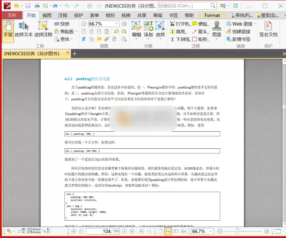
Task: Open the 文件 menu
Action: 11,15
